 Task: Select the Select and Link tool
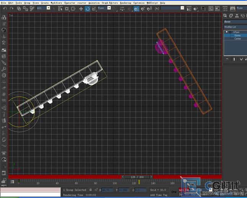click(x=19, y=8)
